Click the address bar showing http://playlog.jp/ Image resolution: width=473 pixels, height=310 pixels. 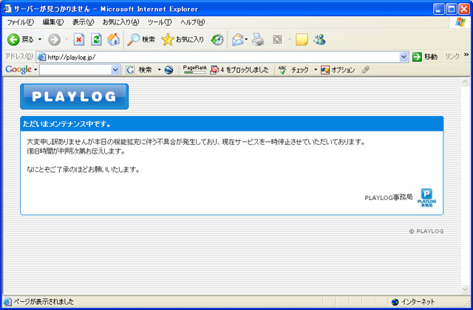(222, 57)
